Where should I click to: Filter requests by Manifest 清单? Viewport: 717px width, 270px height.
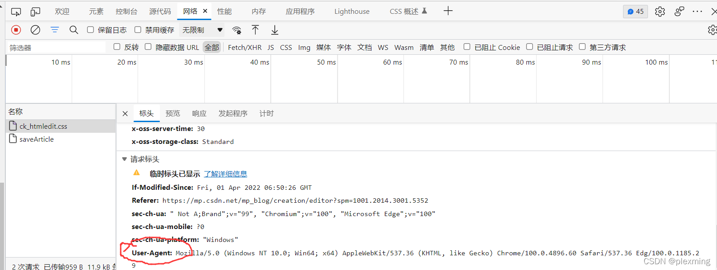click(427, 47)
